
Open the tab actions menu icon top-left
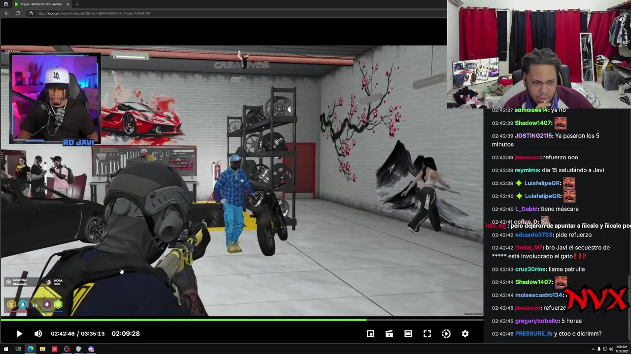tap(5, 4)
